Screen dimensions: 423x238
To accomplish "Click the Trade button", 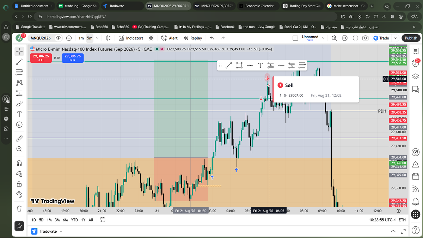I will tap(381, 38).
